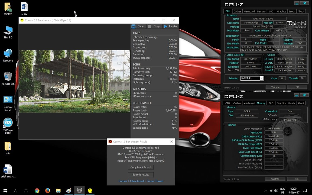
Task: Click the Stop square icon in Corona
Action: pos(149,26)
